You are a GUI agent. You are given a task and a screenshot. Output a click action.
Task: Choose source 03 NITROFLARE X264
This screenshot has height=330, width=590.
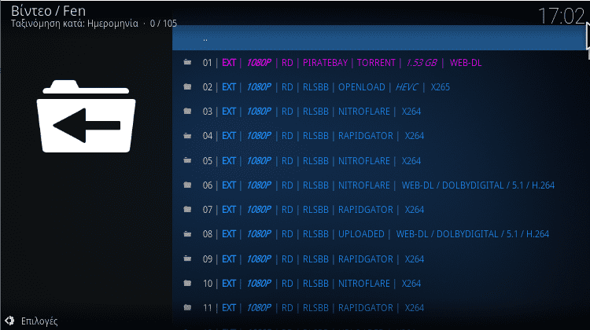pos(380,112)
